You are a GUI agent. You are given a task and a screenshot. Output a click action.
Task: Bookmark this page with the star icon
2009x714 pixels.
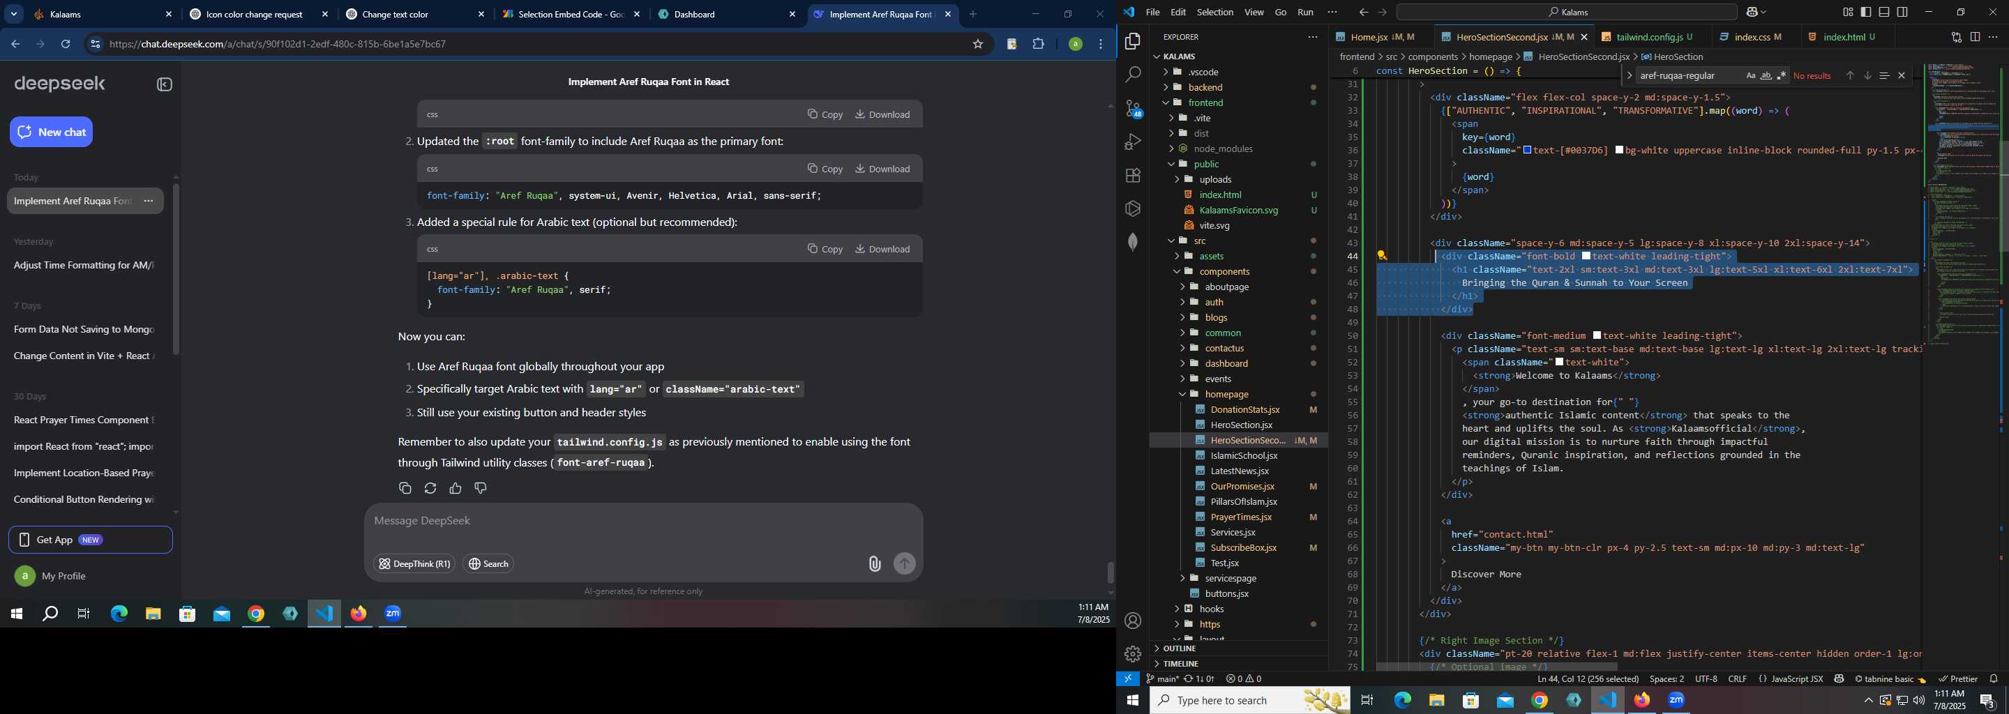(977, 45)
